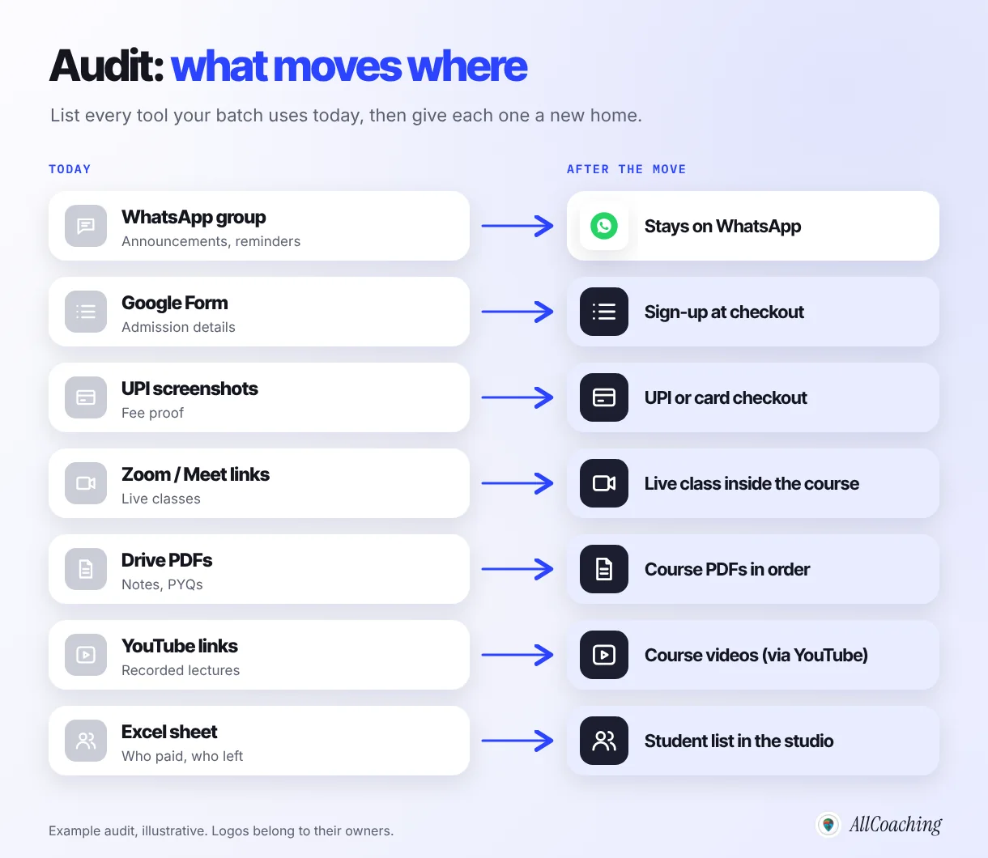Click the "List every tool your batch uses" subtitle
The height and width of the screenshot is (858, 988).
pos(346,116)
